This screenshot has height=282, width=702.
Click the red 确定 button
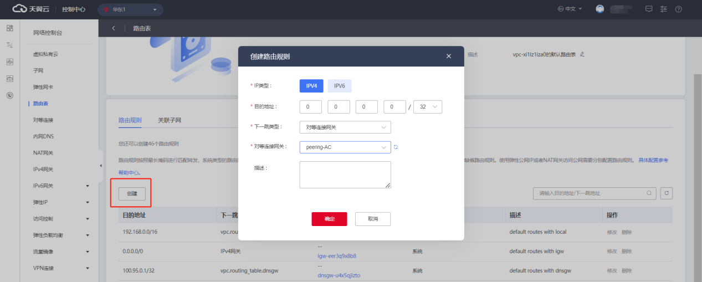pos(329,219)
